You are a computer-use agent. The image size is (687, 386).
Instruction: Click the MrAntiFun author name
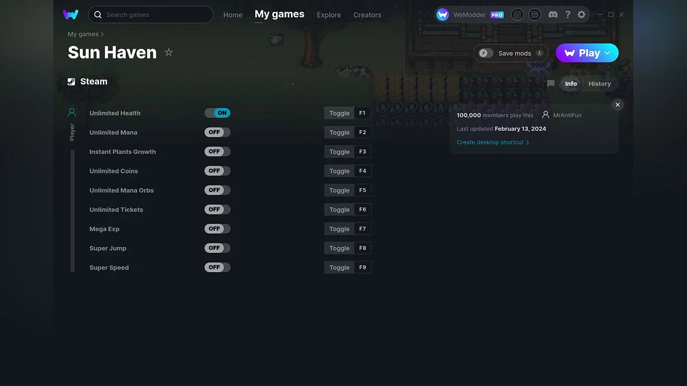pos(567,115)
